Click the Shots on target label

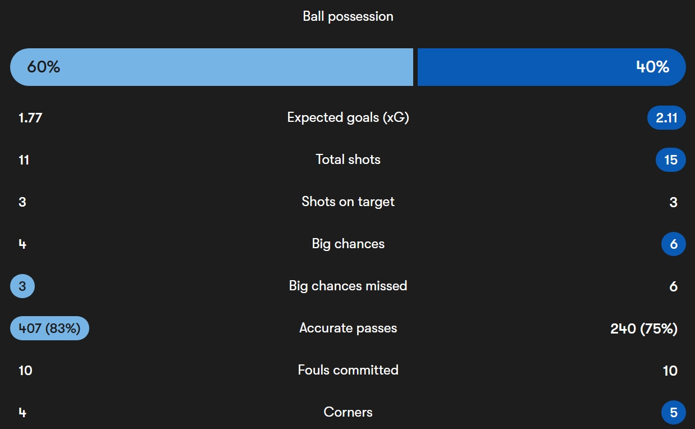click(348, 202)
